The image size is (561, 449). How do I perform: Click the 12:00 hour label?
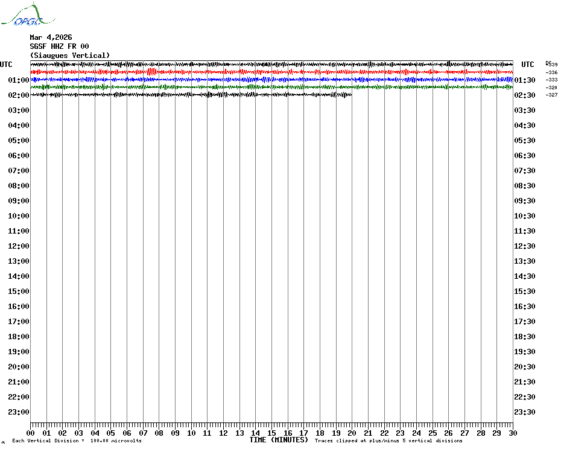pos(19,246)
